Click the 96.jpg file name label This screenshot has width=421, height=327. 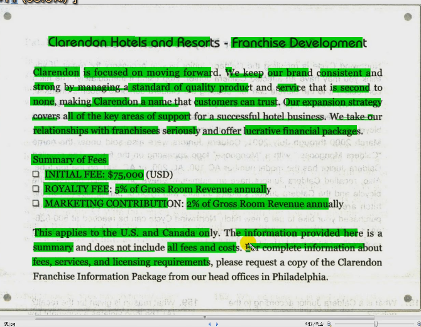[x=10, y=324]
